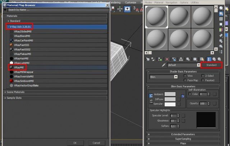This screenshot has height=146, width=230.
Task: Collapse Materials group in browser
Action: tap(5, 16)
